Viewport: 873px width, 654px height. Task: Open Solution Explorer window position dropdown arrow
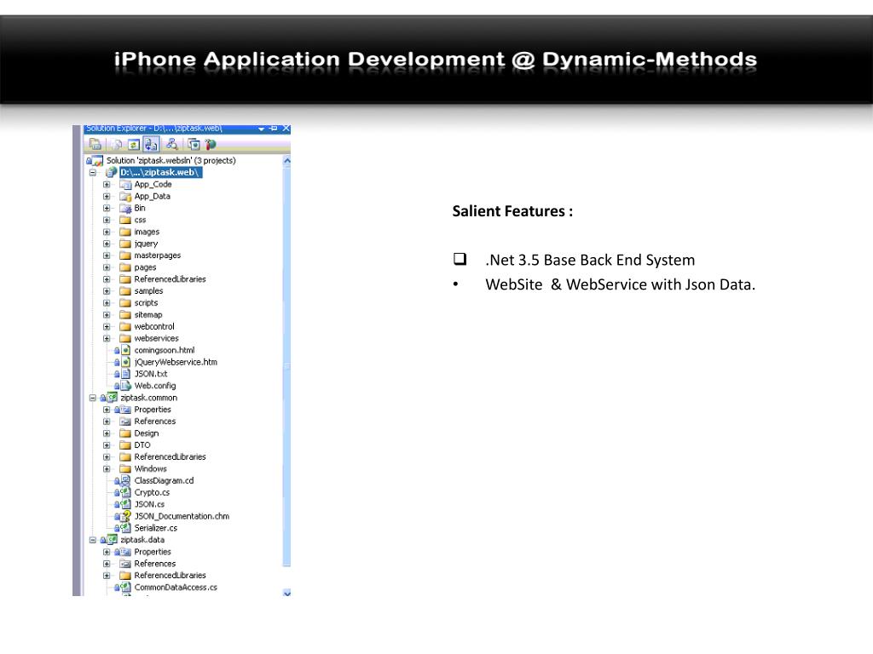[261, 129]
